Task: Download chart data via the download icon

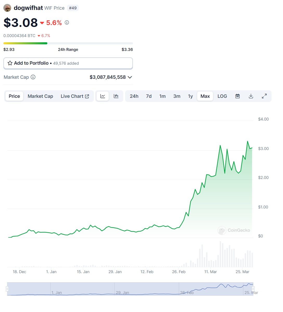Action: 251,96
